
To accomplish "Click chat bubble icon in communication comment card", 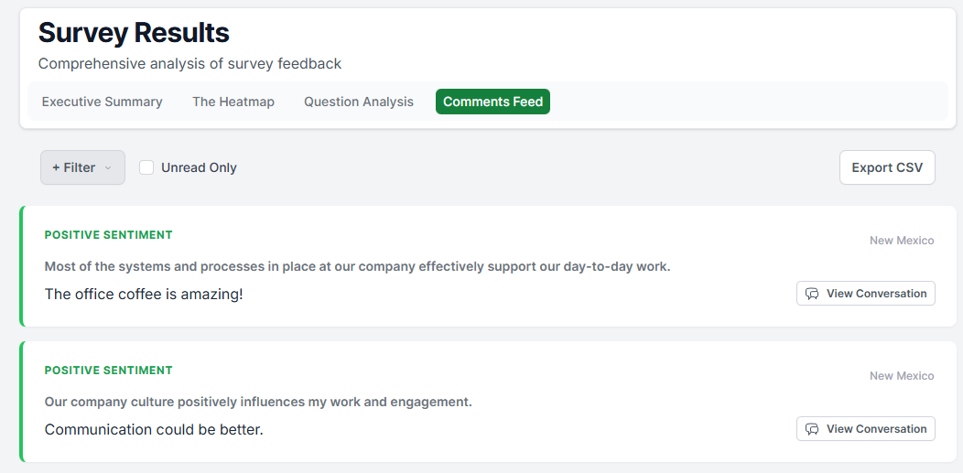I will coord(812,429).
